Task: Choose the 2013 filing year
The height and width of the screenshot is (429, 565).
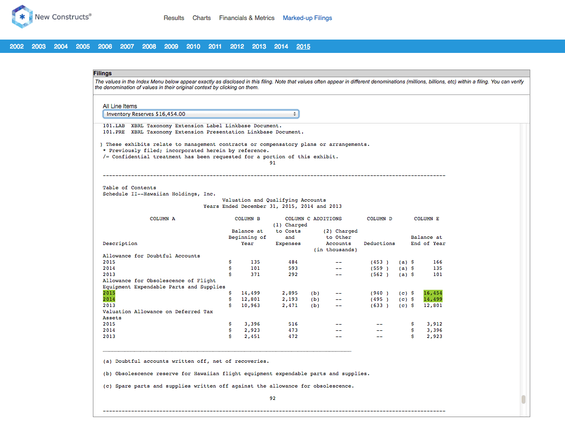Action: click(259, 47)
